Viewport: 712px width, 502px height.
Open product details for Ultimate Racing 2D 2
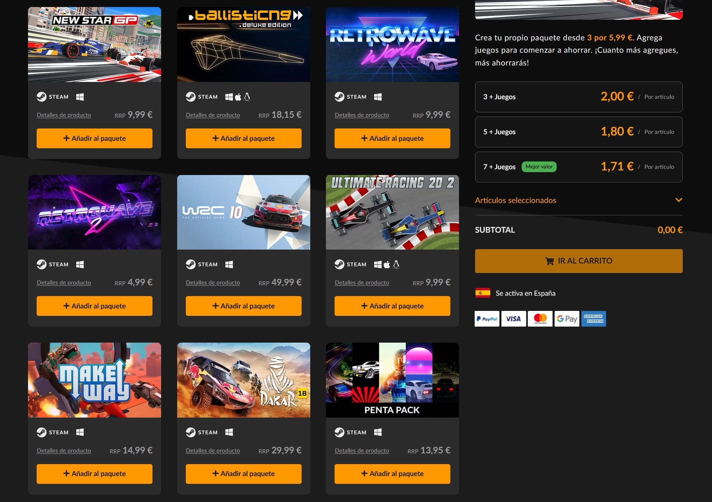click(x=362, y=283)
